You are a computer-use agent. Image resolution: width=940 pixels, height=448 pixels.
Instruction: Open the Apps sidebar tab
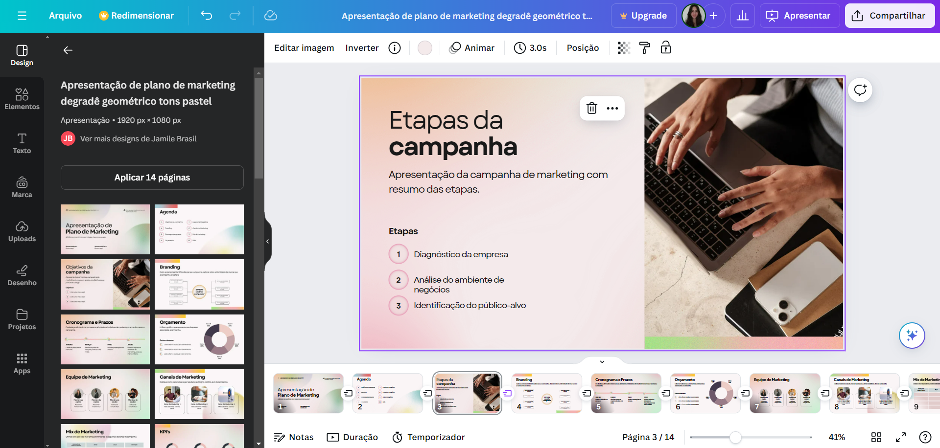click(x=22, y=363)
